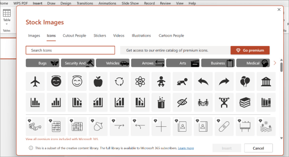
Task: Filter icons by Bugs category
Action: coord(43,63)
